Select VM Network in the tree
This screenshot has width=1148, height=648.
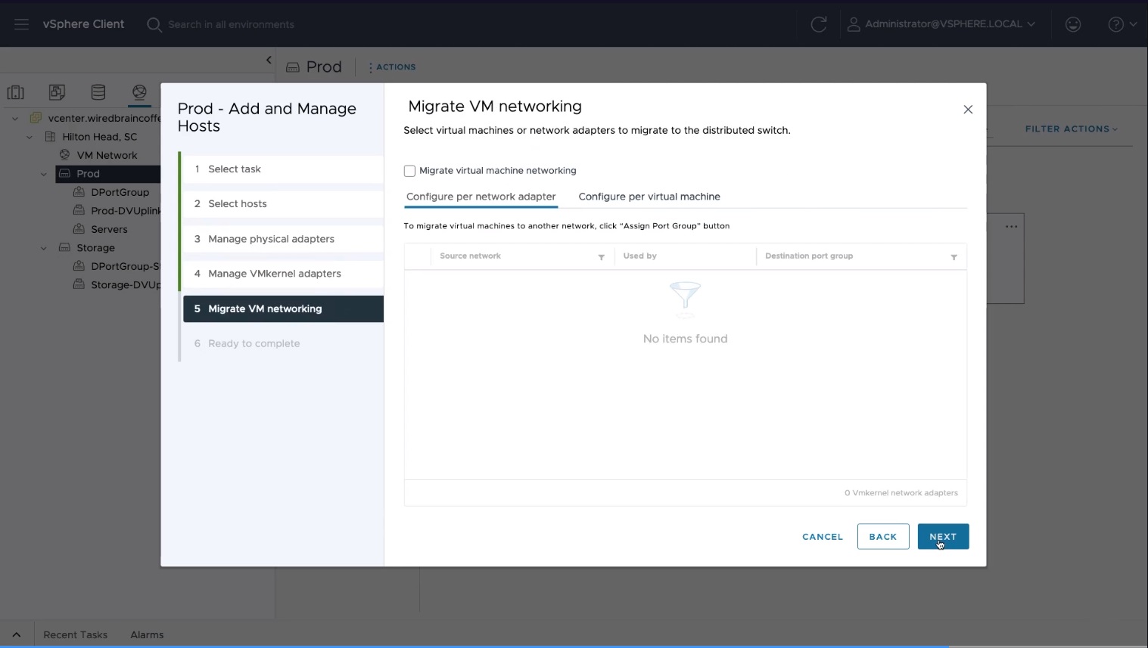[x=107, y=155]
